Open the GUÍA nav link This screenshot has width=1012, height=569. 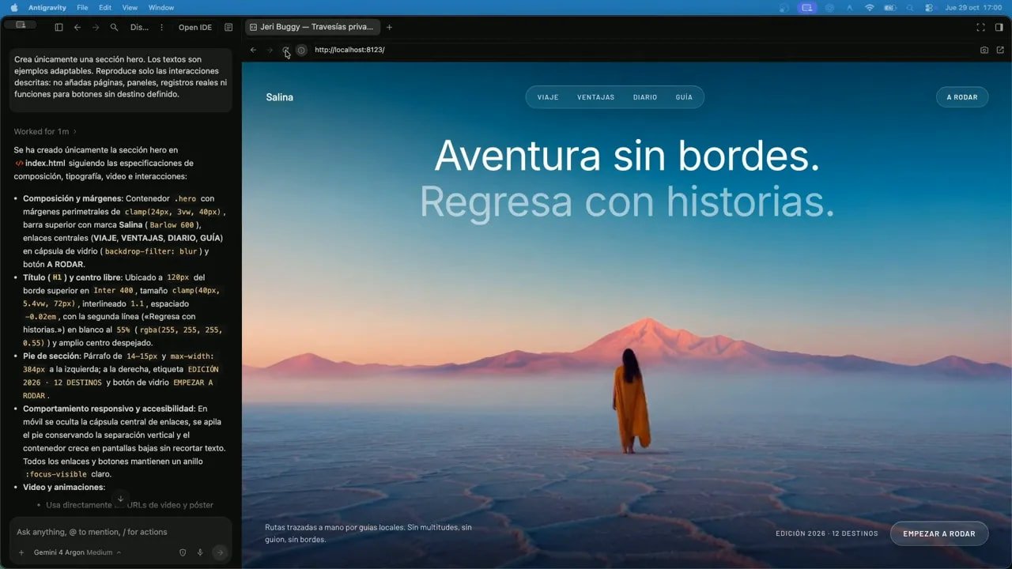(684, 97)
